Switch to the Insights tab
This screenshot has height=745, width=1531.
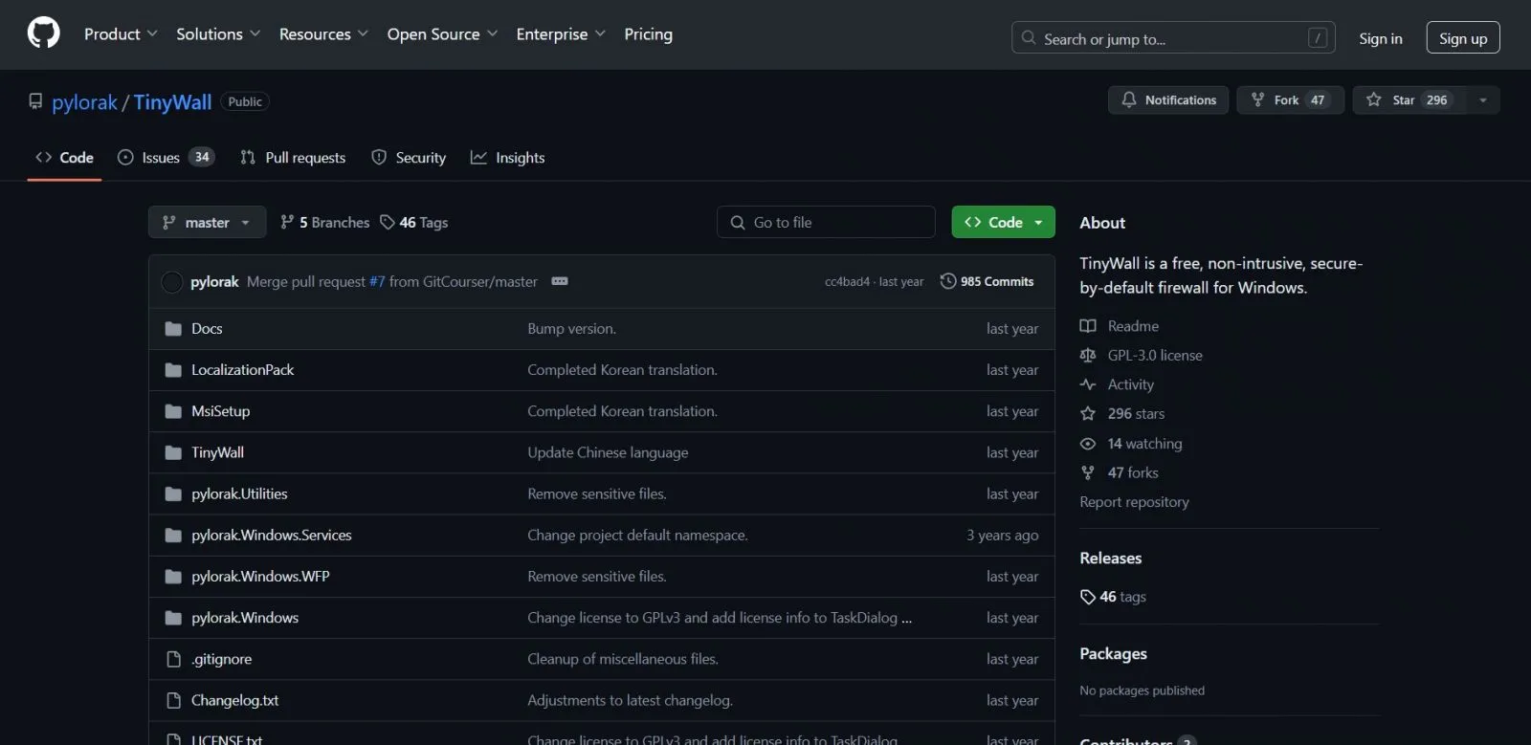tap(507, 158)
